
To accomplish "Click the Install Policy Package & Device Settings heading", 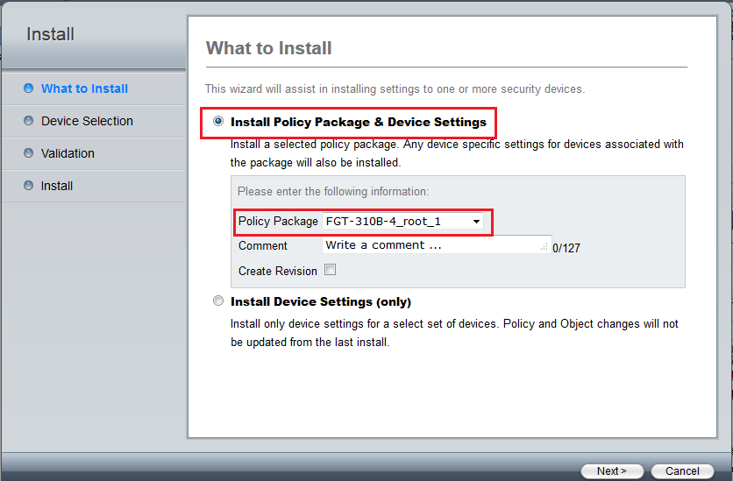I will (x=358, y=122).
